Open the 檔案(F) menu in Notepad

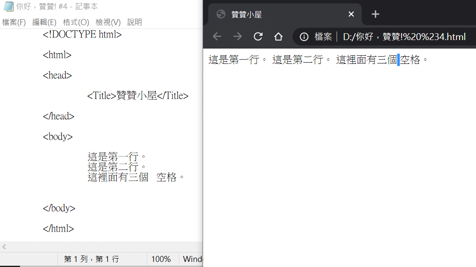(14, 22)
